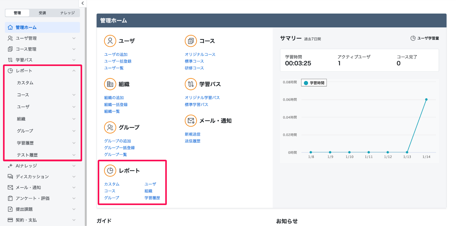Click the user icon beside ユーザ管理
Viewport: 456px width, 226px height.
coord(10,38)
